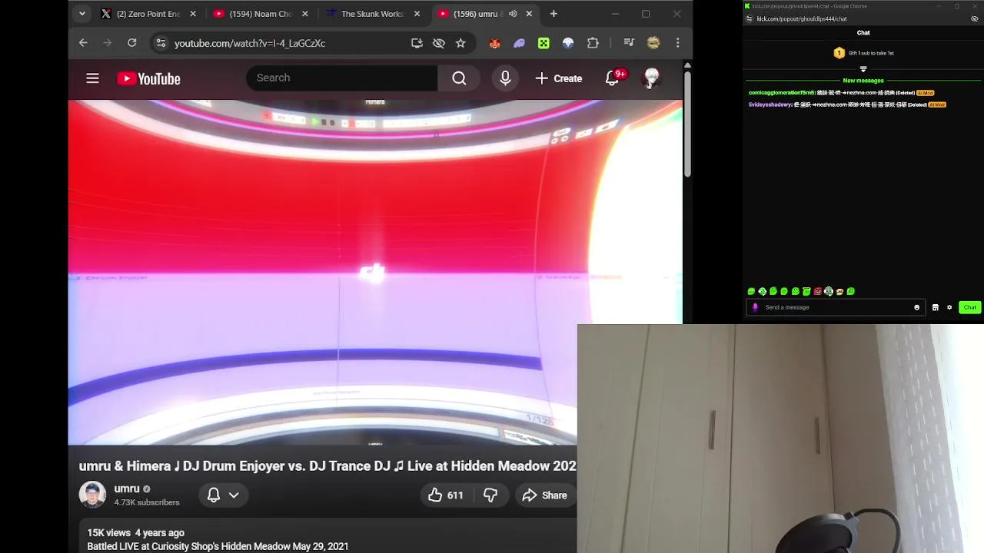
Task: Open YouTube notifications bell showing 9+
Action: (x=613, y=78)
